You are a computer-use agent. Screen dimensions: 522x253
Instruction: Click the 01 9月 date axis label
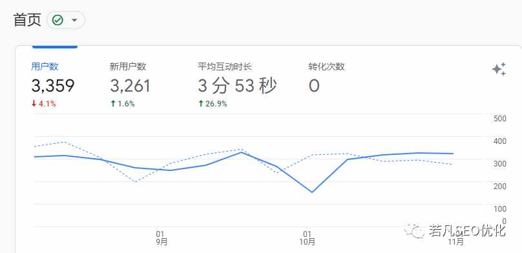pos(162,238)
